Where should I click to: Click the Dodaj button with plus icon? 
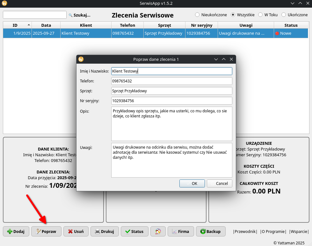(x=16, y=231)
